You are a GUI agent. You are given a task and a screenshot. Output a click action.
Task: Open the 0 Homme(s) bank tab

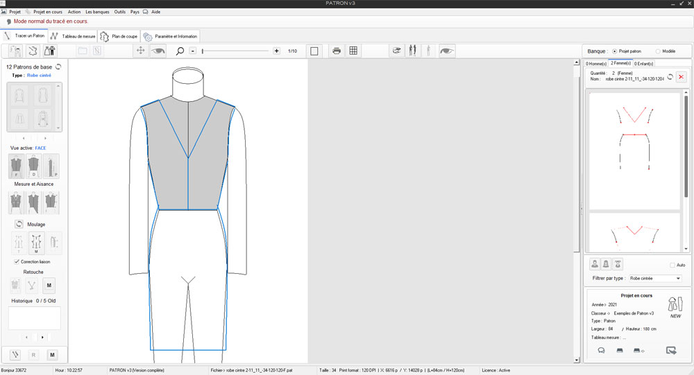click(x=596, y=64)
